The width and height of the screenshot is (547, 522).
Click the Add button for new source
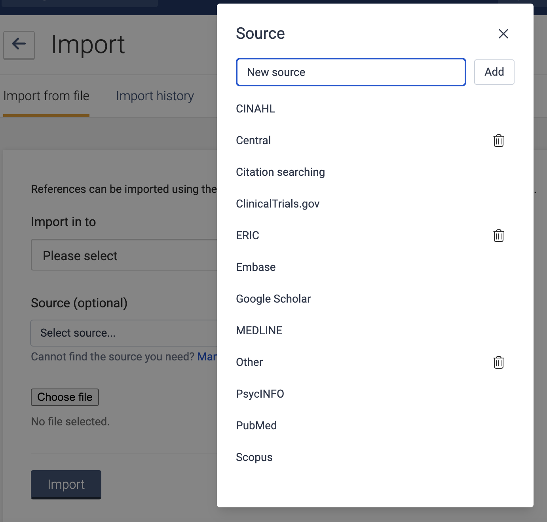click(494, 72)
